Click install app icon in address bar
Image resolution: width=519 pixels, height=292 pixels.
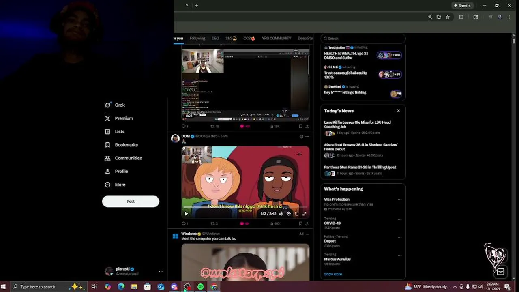[439, 17]
